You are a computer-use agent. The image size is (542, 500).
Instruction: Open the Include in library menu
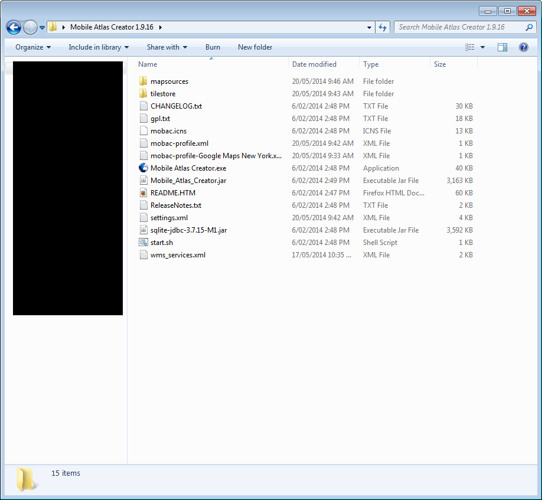[99, 47]
